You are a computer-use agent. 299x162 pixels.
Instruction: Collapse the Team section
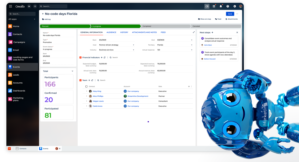80,80
